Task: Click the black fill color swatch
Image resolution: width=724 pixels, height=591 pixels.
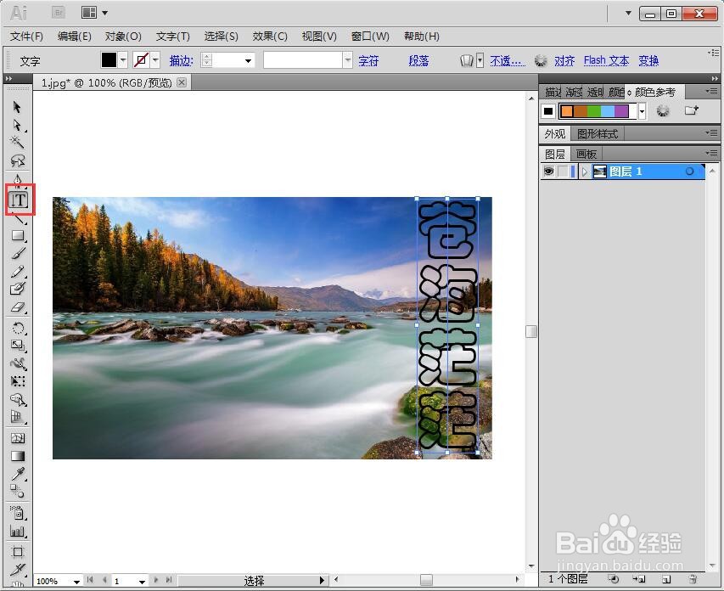Action: (109, 60)
